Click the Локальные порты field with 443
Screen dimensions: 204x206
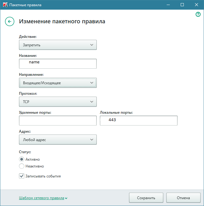139,121
